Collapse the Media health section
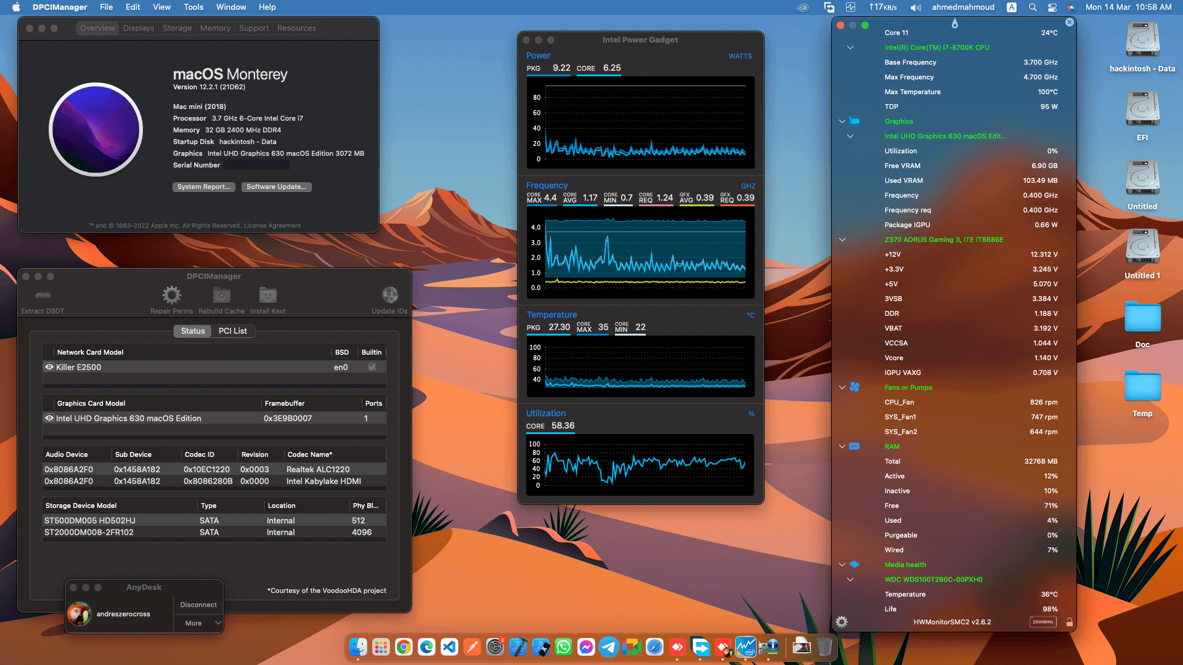The height and width of the screenshot is (665, 1183). [842, 565]
